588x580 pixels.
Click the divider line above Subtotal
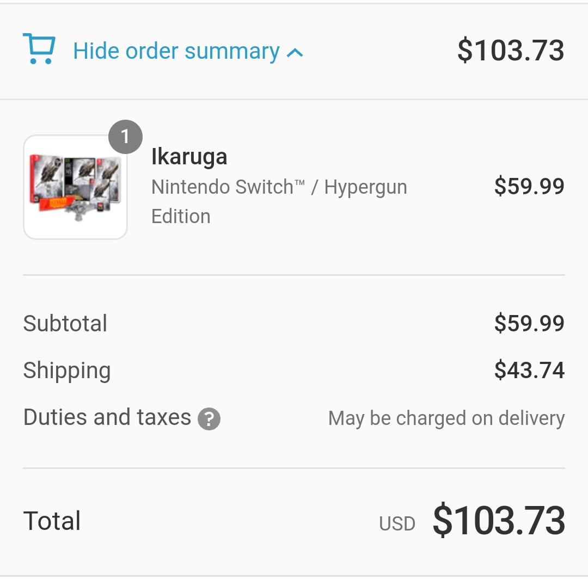(x=294, y=275)
